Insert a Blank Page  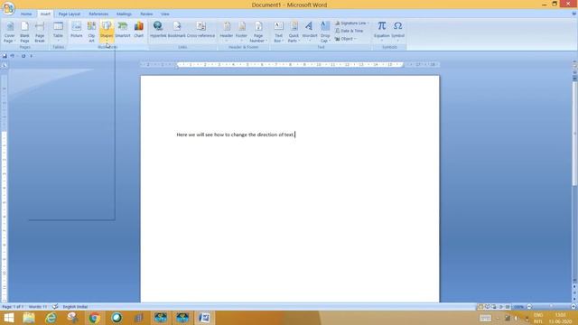24,32
